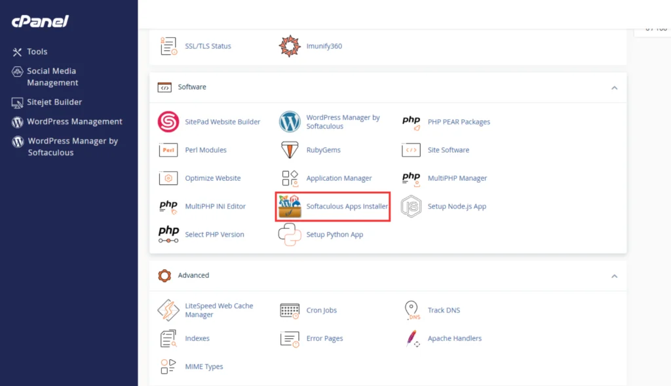The width and height of the screenshot is (671, 386).
Task: Open the Imunify360 link
Action: click(x=324, y=47)
